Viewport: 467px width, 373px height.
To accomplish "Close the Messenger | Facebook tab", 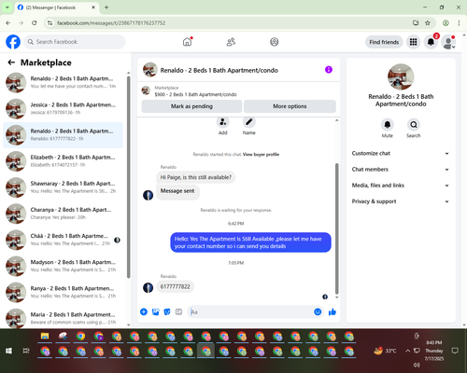I will tap(93, 7).
